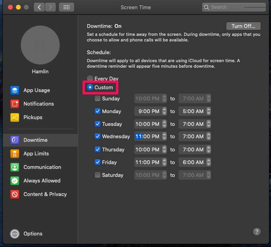Click the Always Allowed checkmark icon

(x=15, y=181)
